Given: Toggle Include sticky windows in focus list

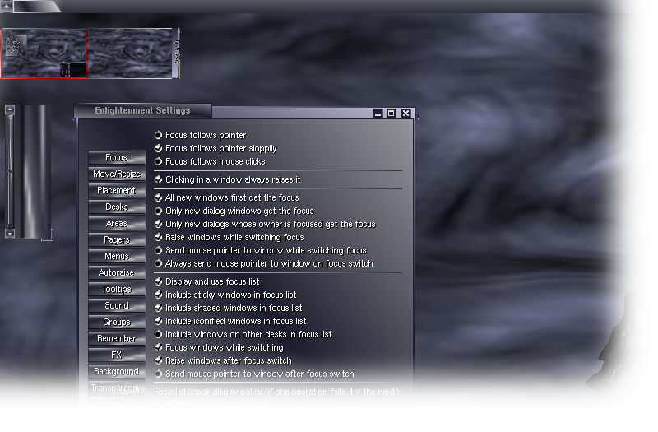Looking at the screenshot, I should click(x=158, y=295).
